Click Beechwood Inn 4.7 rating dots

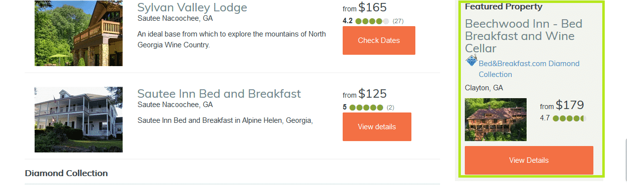569,118
